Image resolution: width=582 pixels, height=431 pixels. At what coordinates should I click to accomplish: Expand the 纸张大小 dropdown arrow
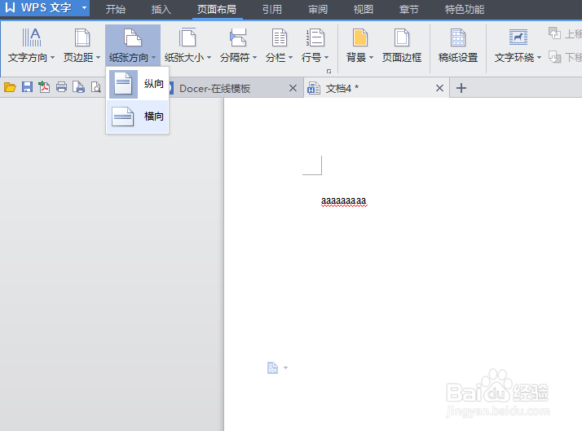pos(209,58)
